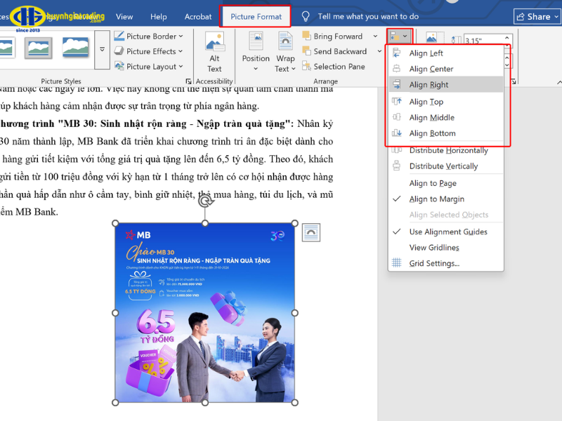Expand the Bring Forward arrow
This screenshot has width=562, height=421.
(375, 36)
